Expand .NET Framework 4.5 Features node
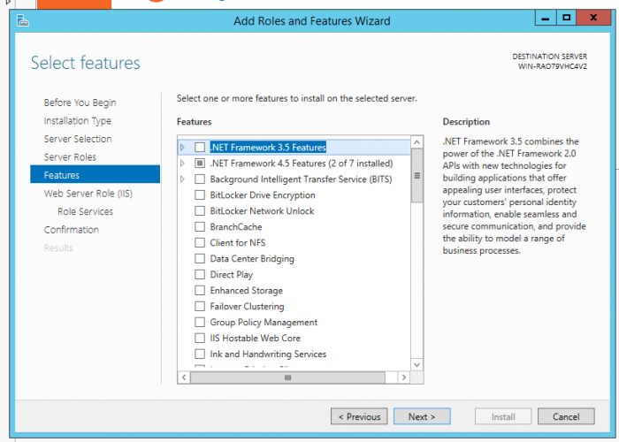The width and height of the screenshot is (619, 442). pyautogui.click(x=182, y=163)
